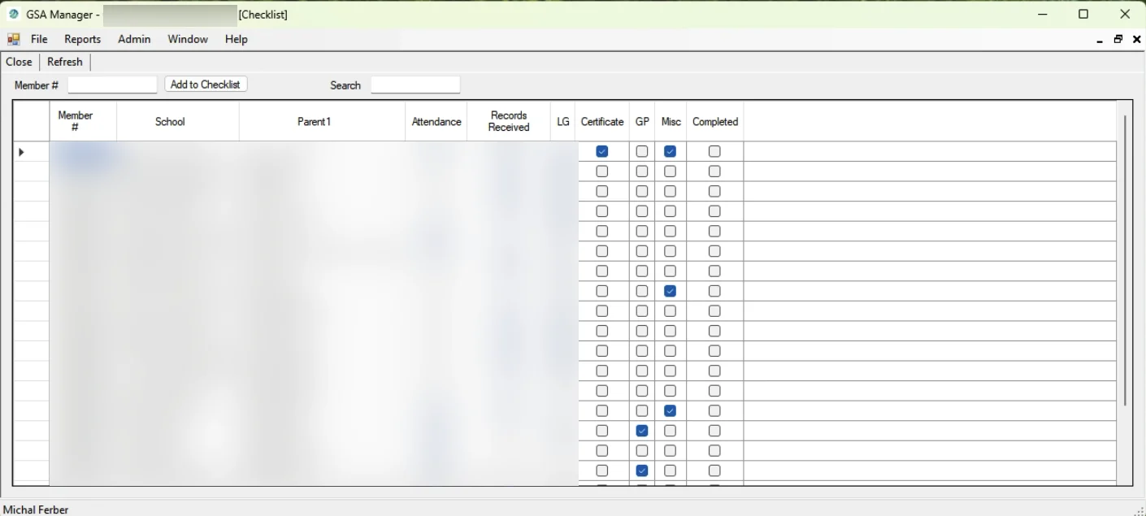Open the File menu
This screenshot has height=516, width=1146.
[38, 39]
